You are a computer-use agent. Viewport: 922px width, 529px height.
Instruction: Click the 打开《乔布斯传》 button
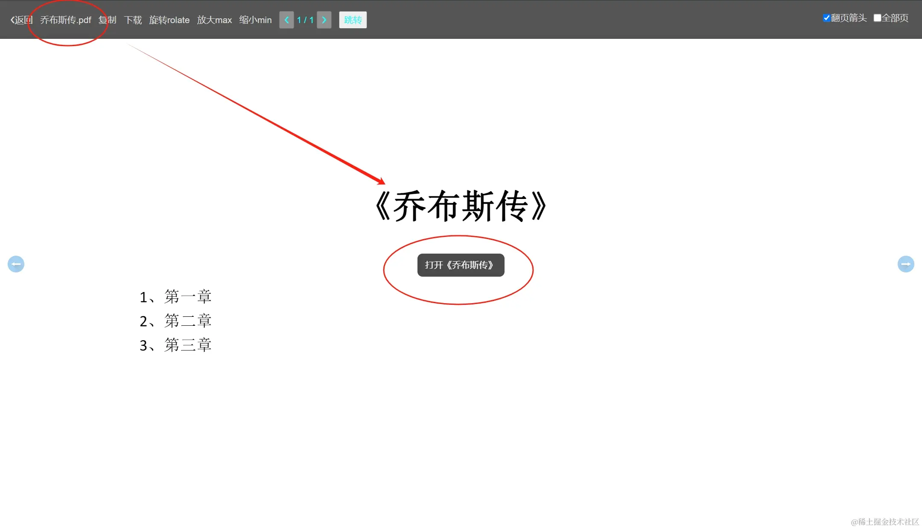tap(461, 265)
